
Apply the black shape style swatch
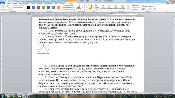coord(28,7)
